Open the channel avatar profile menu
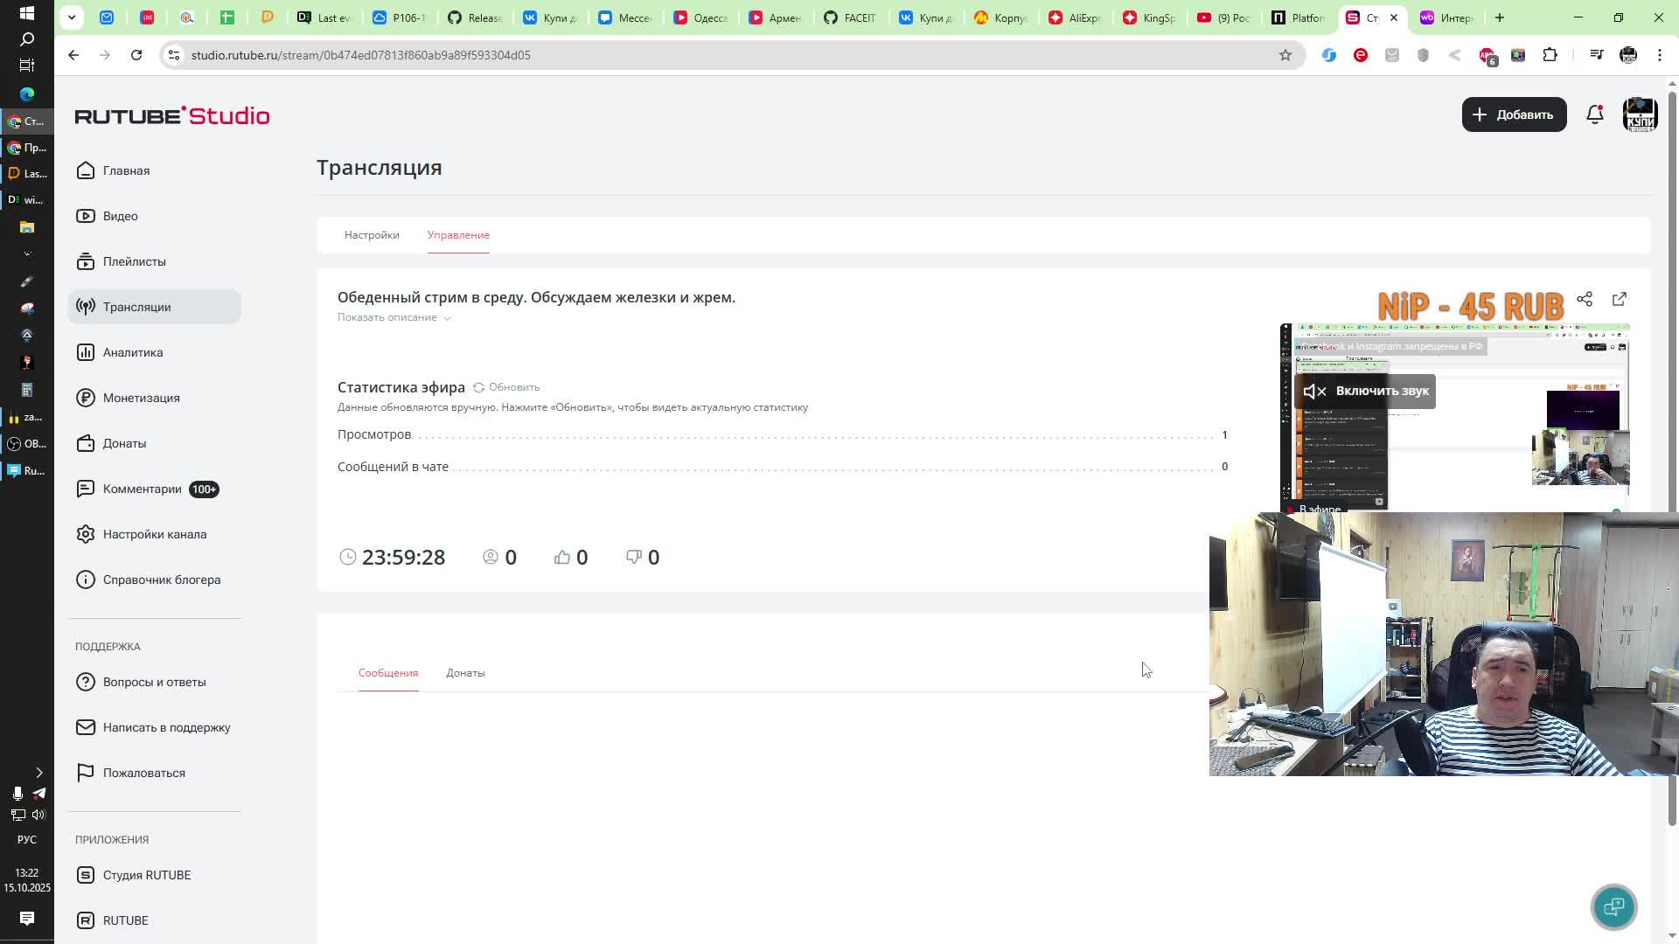This screenshot has width=1679, height=944. coord(1639,115)
